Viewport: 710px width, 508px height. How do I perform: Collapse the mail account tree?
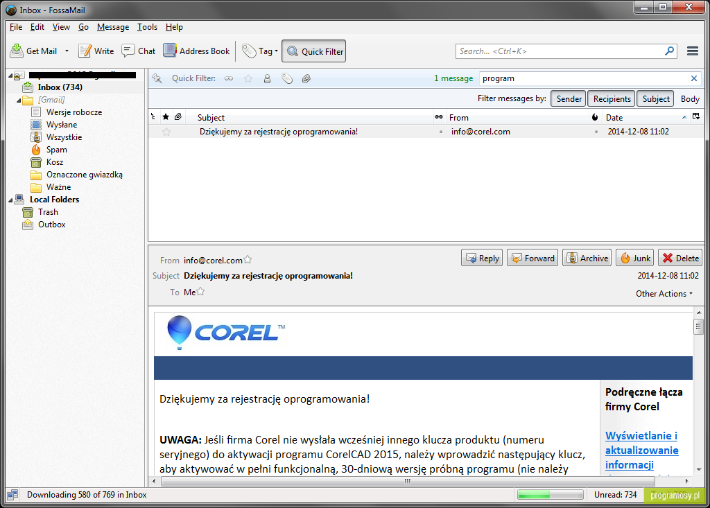10,75
